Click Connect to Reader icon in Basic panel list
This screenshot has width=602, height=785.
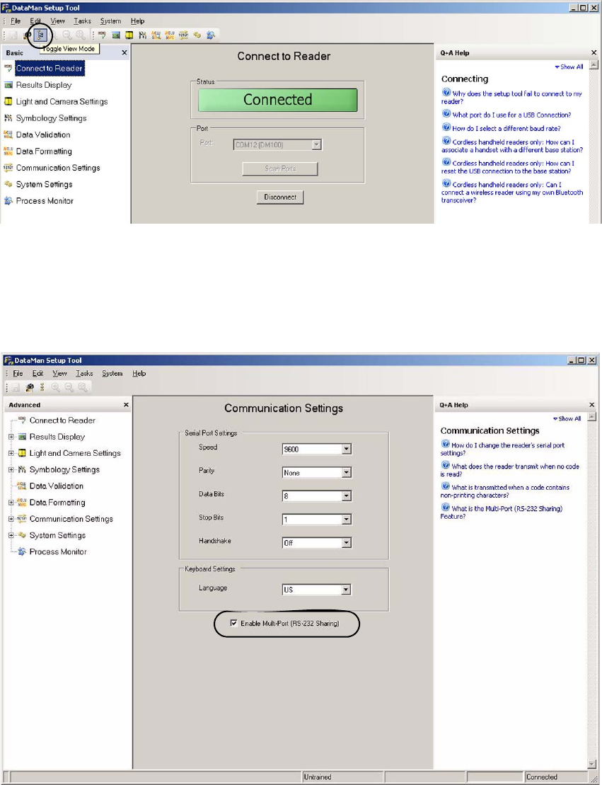point(8,68)
